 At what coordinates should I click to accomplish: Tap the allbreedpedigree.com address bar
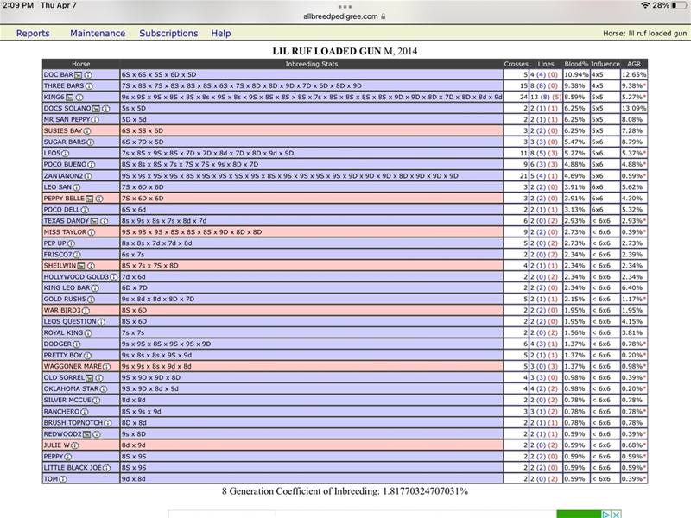tap(345, 16)
